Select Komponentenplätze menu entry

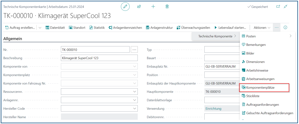tap(264, 88)
